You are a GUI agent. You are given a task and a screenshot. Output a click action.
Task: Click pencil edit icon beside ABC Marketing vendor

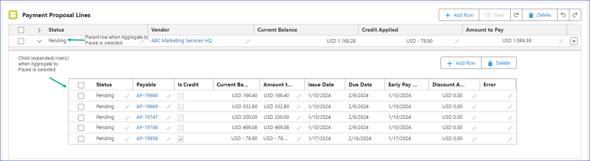[248, 41]
